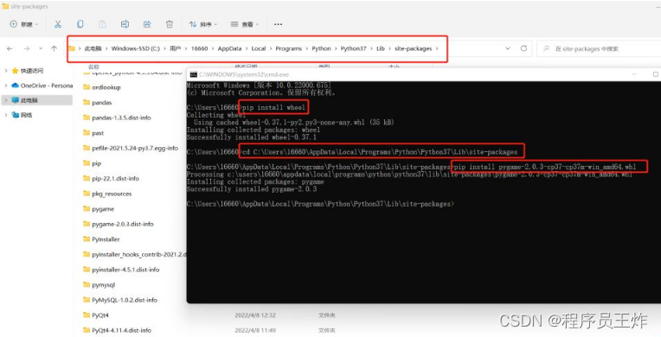Click the pygame folder icon
Screen dimensions: 661x337
pos(87,209)
